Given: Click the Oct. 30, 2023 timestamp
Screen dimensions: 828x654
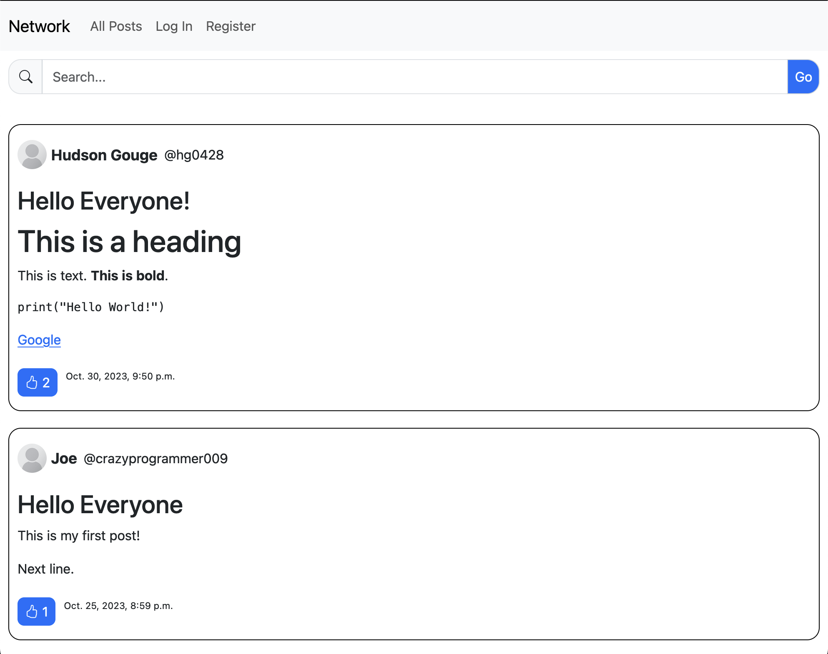Looking at the screenshot, I should (120, 376).
